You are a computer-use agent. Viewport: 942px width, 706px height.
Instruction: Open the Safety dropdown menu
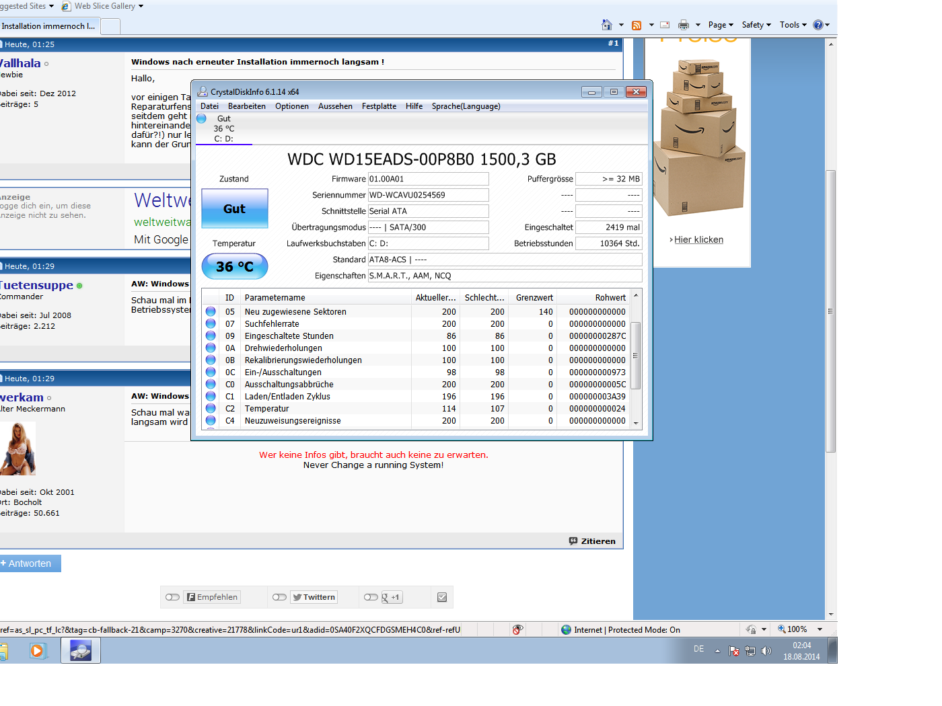click(756, 25)
